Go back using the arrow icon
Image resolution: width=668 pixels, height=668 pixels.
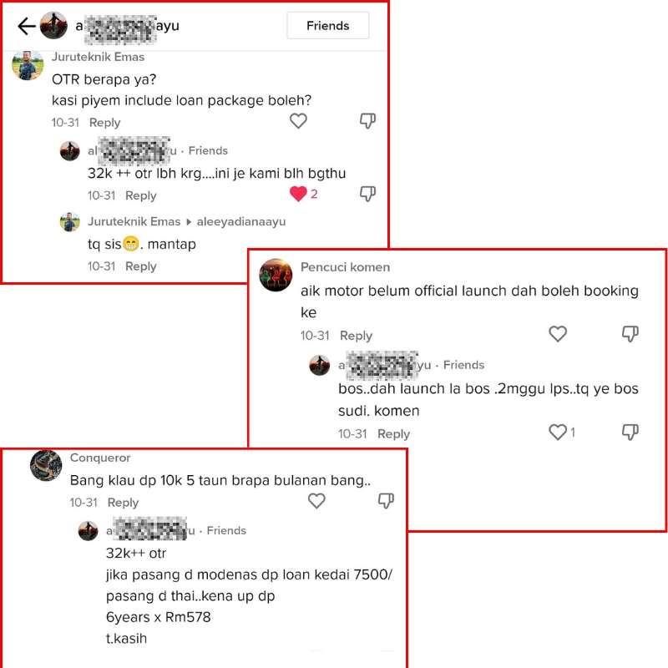click(27, 26)
